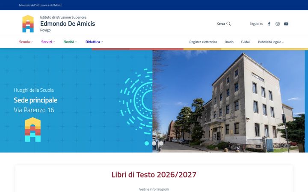Click the I luoghi della Scuola caption
Viewport: 308px width, 192px height.
[34, 90]
